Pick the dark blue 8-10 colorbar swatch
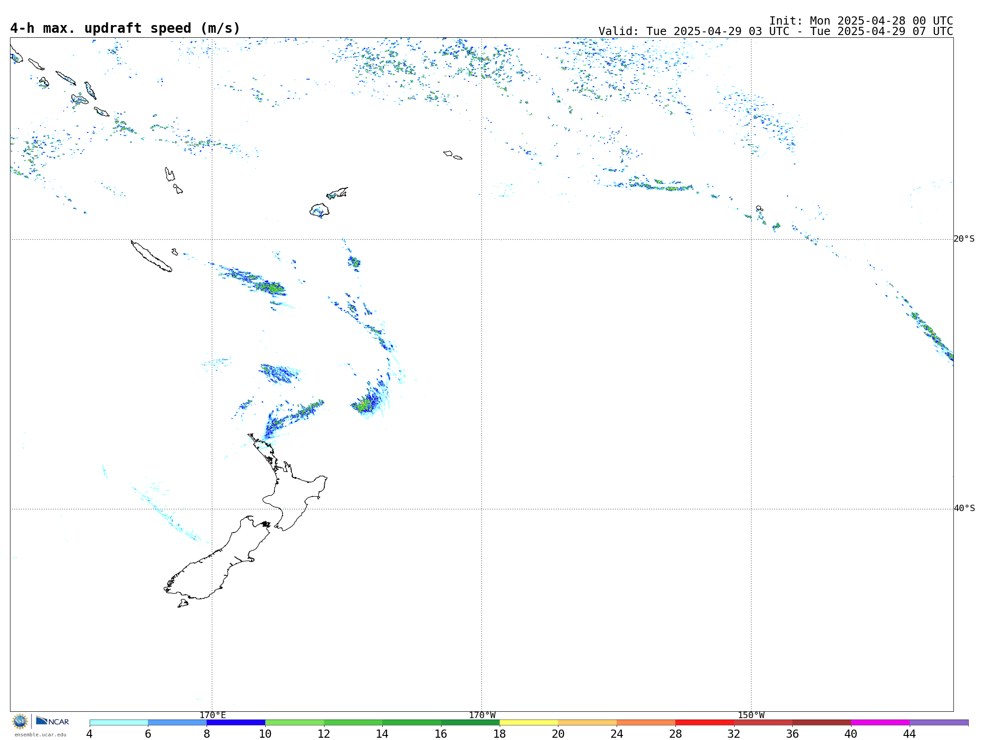This screenshot has width=983, height=740. point(236,722)
